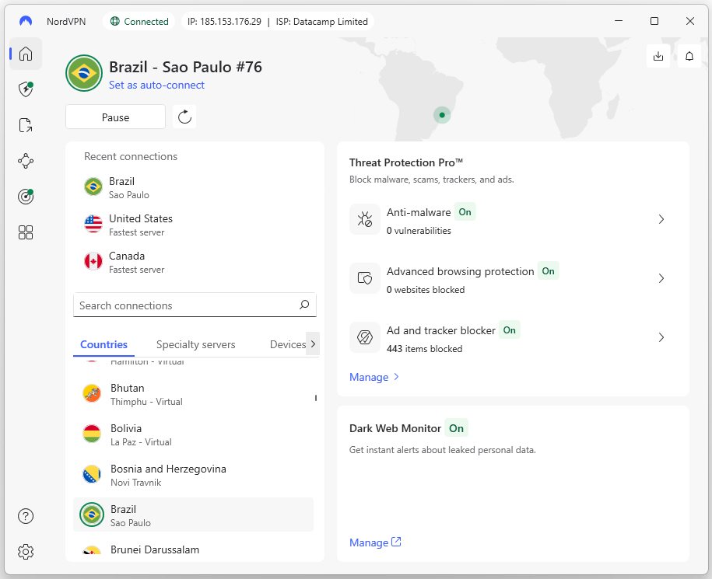
Task: Click the 0 websites blocked text
Action: 426,290
